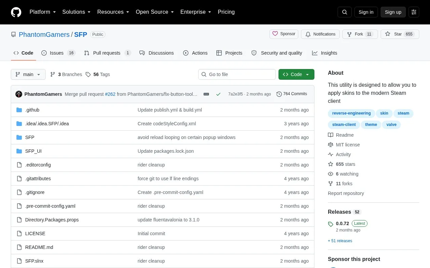Switch to the Pull requests tab
This screenshot has height=268, width=430.
pos(107,53)
